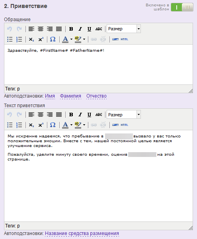Apply subscript in Обращение editor
The height and width of the screenshot is (239, 197).
(31, 39)
